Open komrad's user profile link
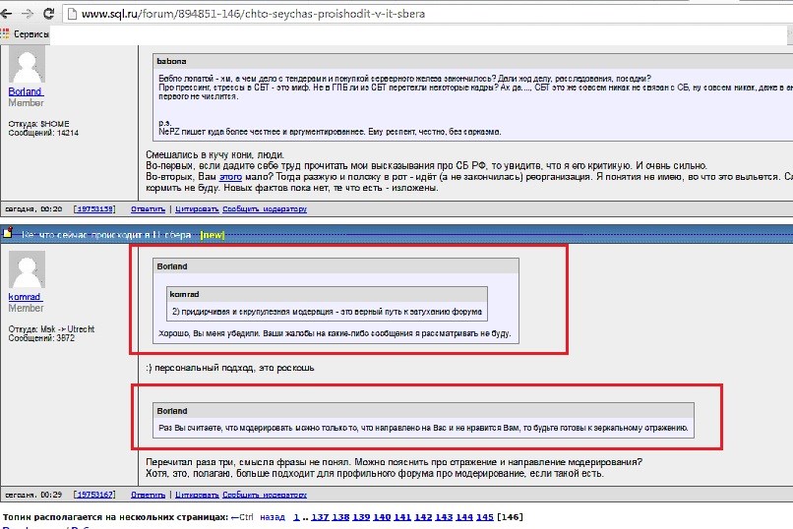 [x=24, y=294]
